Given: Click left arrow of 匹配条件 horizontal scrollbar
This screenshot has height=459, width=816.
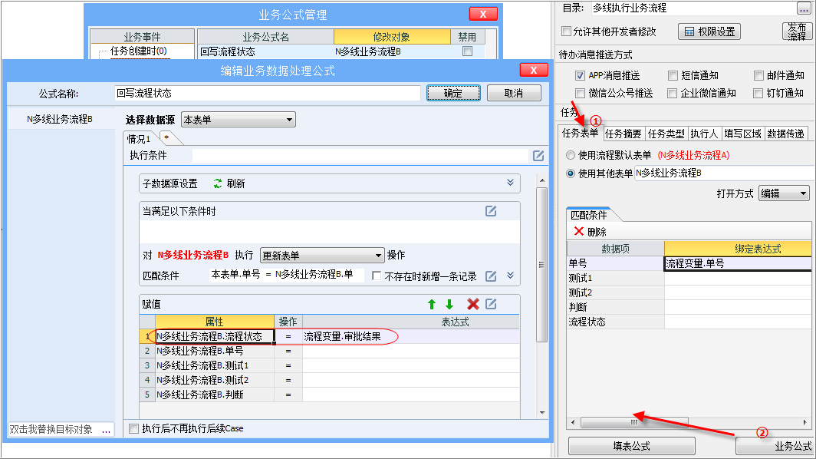Looking at the screenshot, I should coord(573,422).
